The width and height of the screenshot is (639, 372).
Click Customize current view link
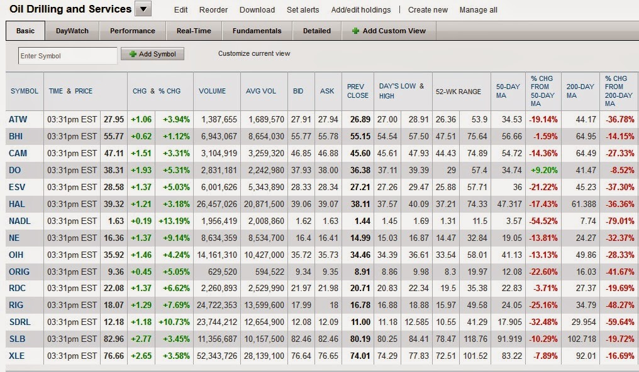tap(254, 53)
